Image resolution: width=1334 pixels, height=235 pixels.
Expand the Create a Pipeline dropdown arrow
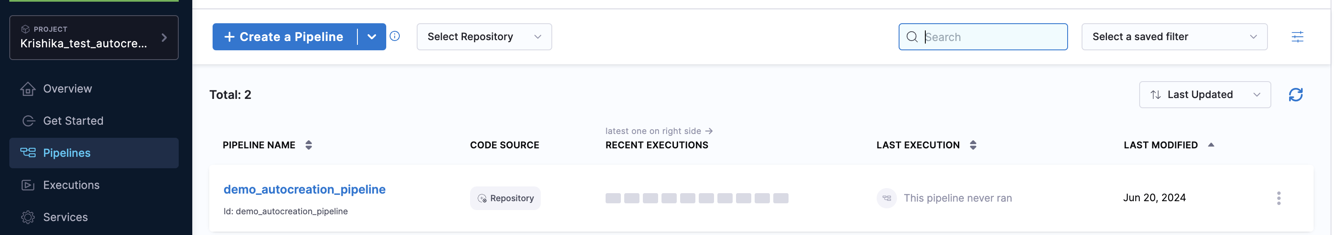[371, 37]
